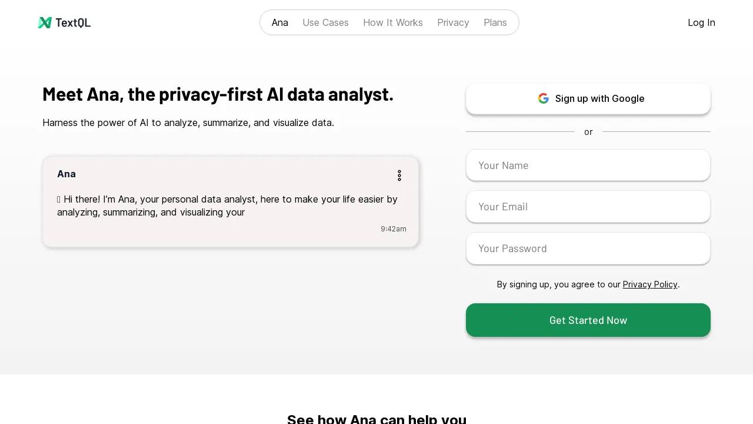Image resolution: width=753 pixels, height=424 pixels.
Task: Focus the Your Name input field
Action: 588,165
